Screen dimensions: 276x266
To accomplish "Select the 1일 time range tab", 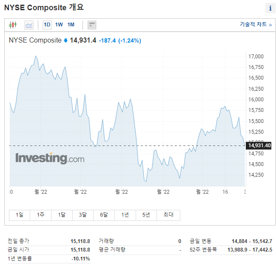I will pyautogui.click(x=20, y=215).
